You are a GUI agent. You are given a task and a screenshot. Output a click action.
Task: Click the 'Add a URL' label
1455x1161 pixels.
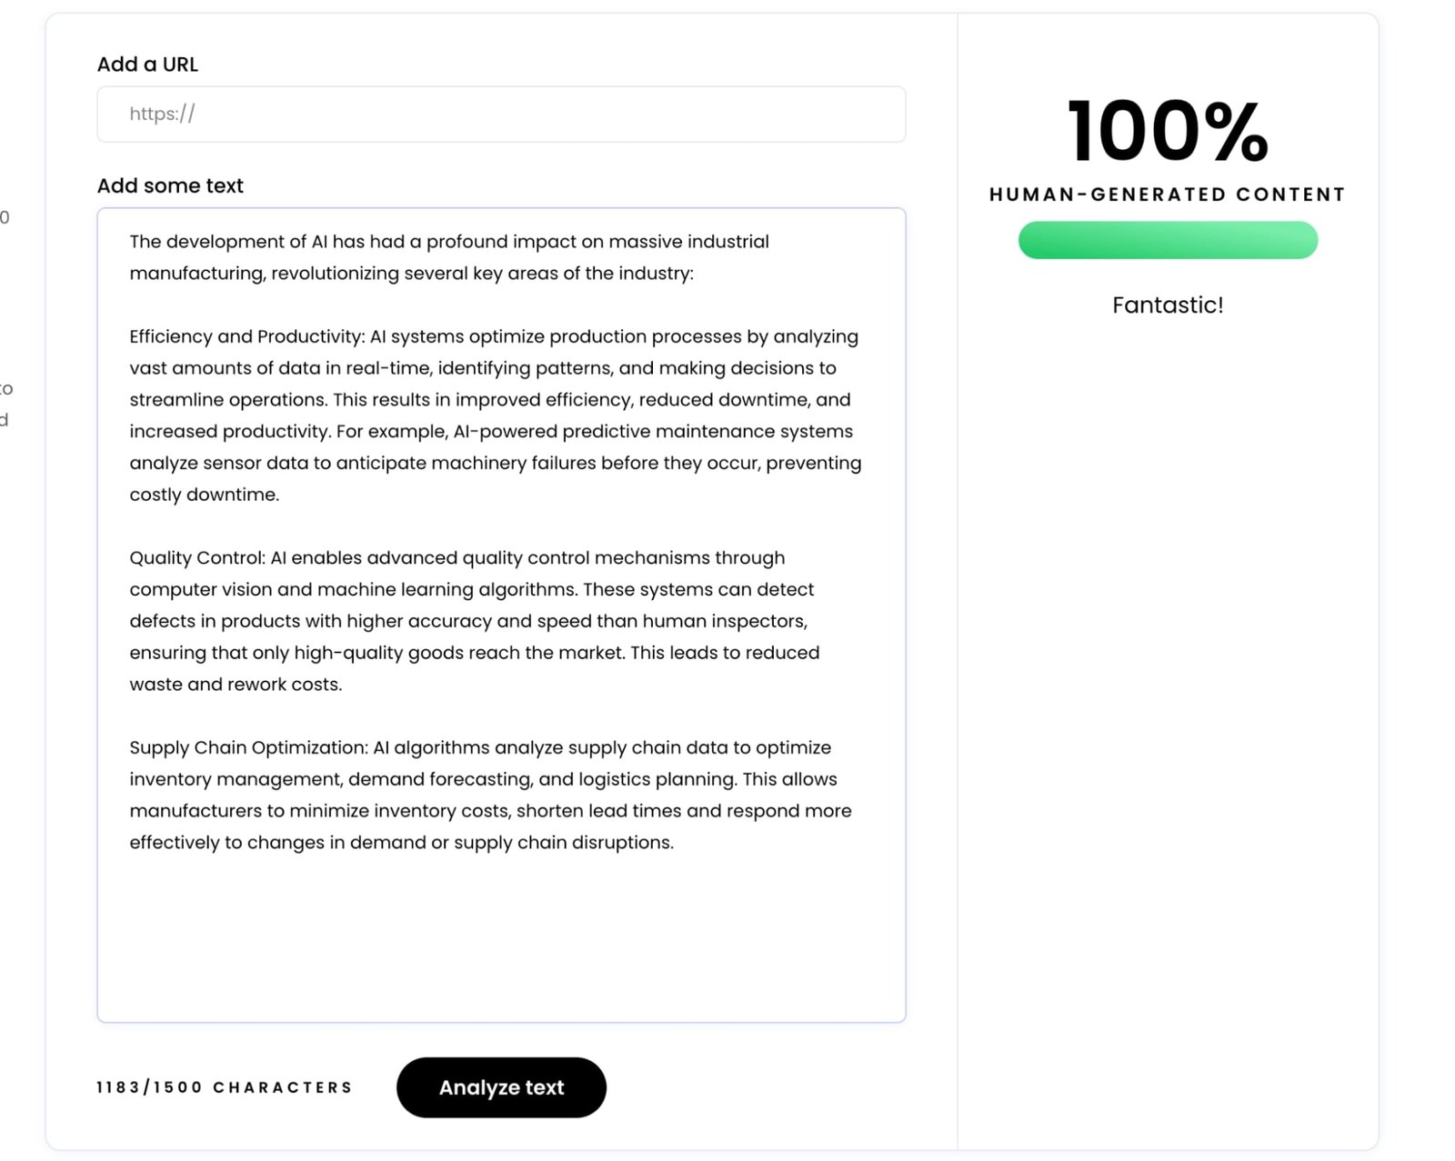tap(147, 65)
